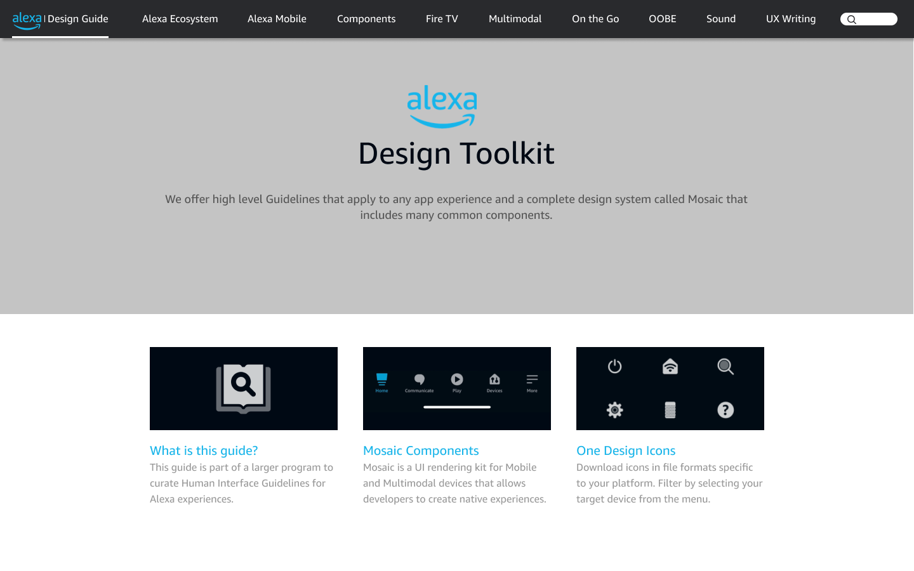914x571 pixels.
Task: Click the book search guide thumbnail
Action: pyautogui.click(x=244, y=388)
